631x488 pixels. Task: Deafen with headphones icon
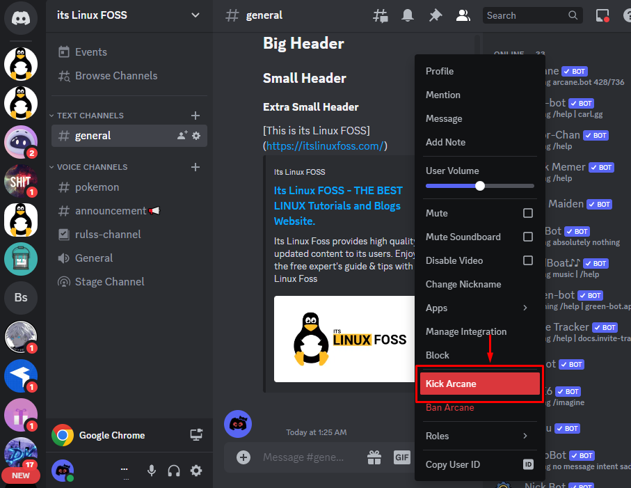tap(174, 471)
